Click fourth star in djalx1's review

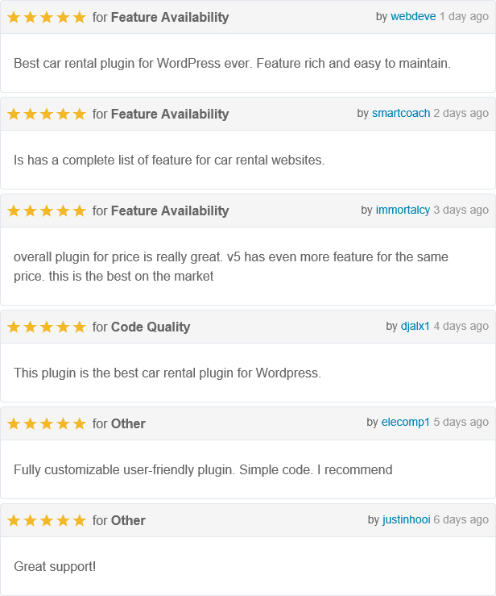point(63,327)
